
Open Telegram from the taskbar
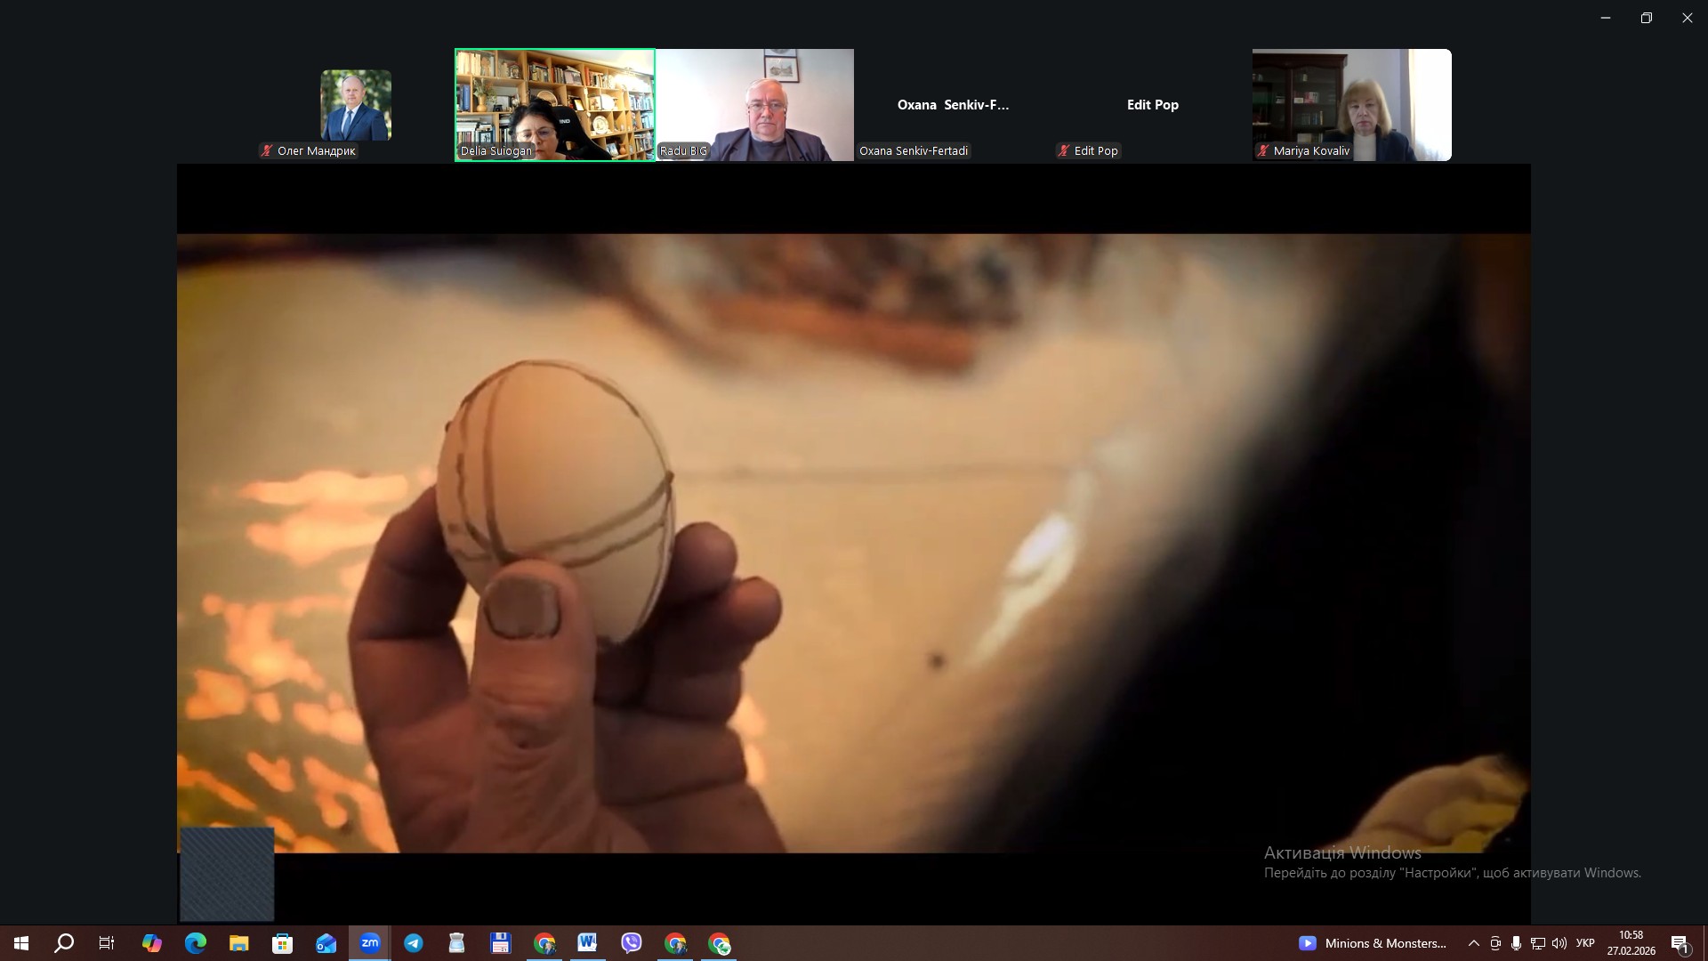(x=414, y=943)
